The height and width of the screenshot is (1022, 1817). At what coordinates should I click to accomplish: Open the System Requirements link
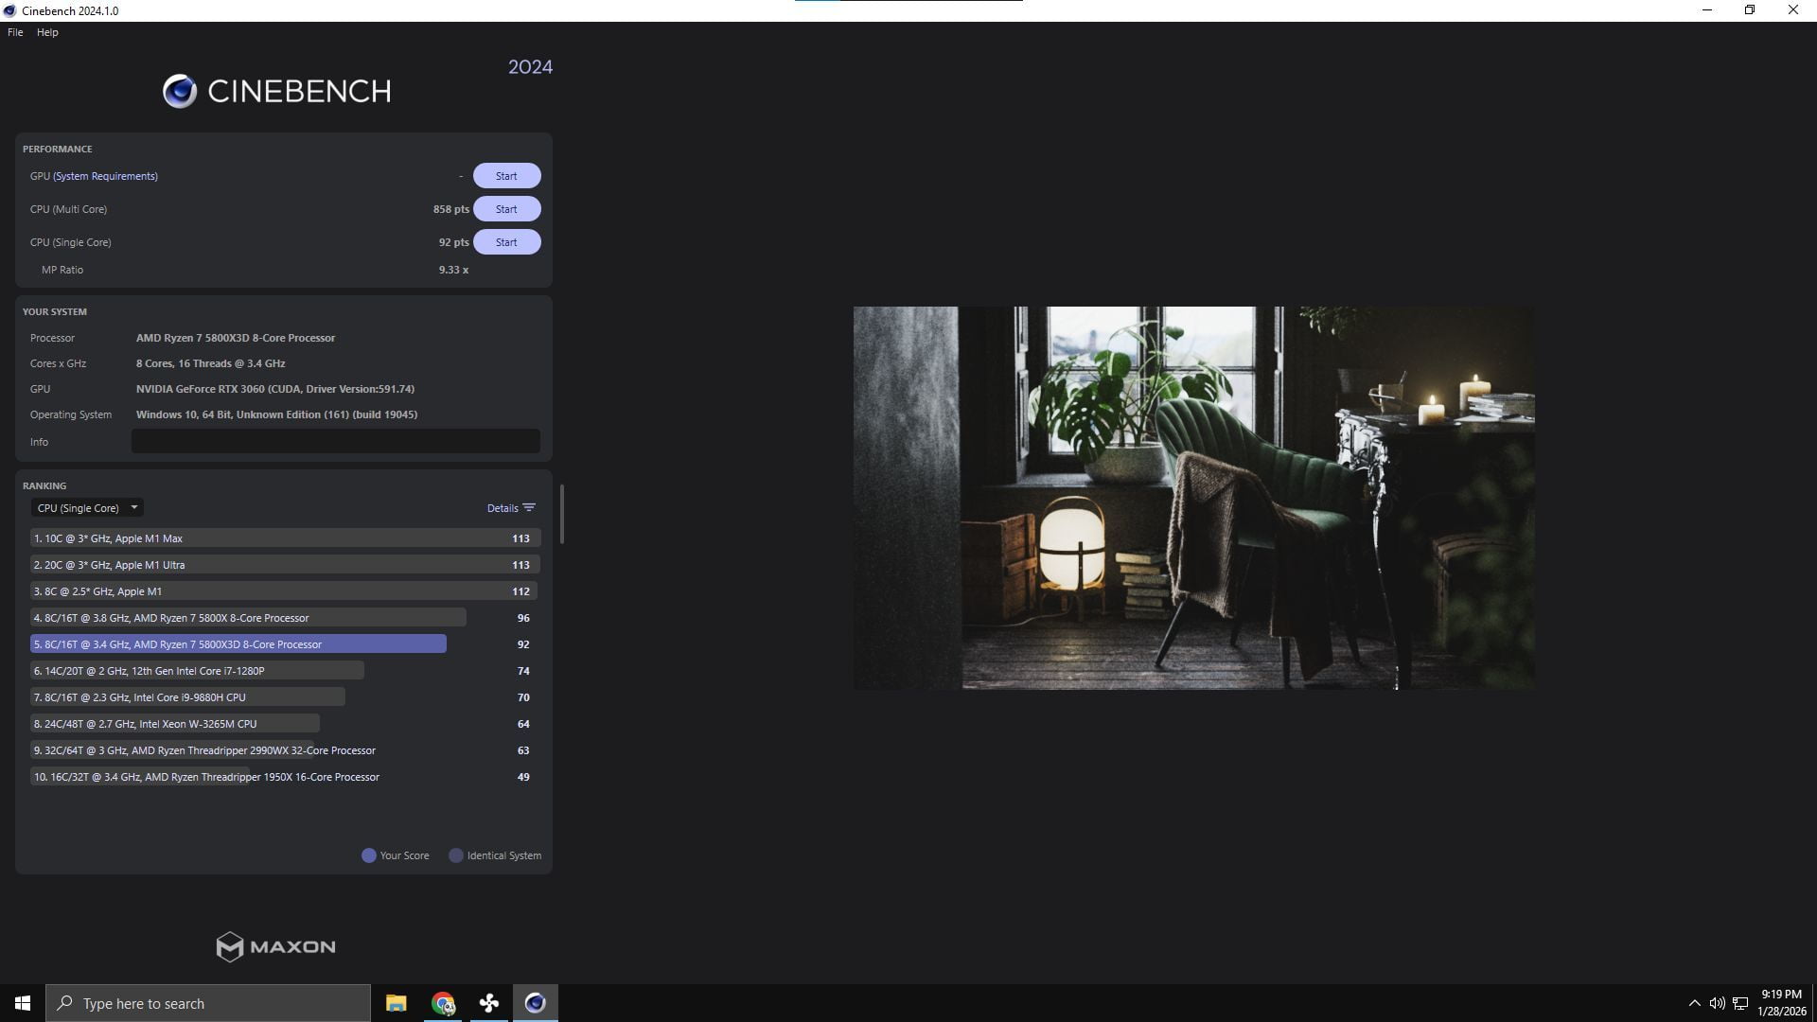105,176
